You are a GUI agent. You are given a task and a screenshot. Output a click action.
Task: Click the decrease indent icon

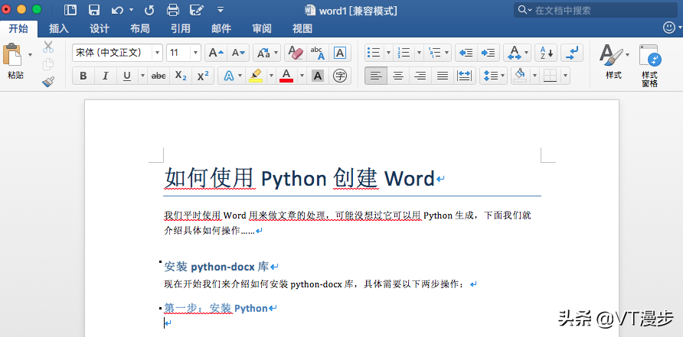[466, 53]
